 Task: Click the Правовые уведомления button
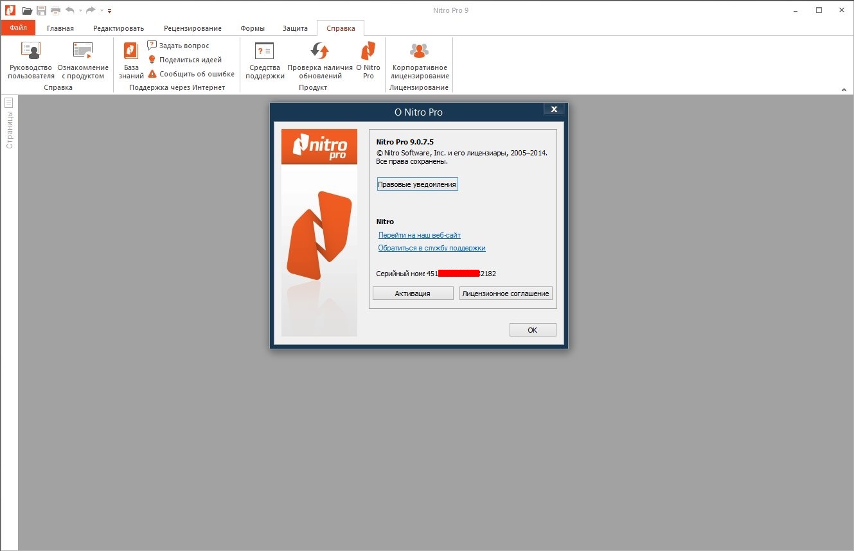coord(418,184)
